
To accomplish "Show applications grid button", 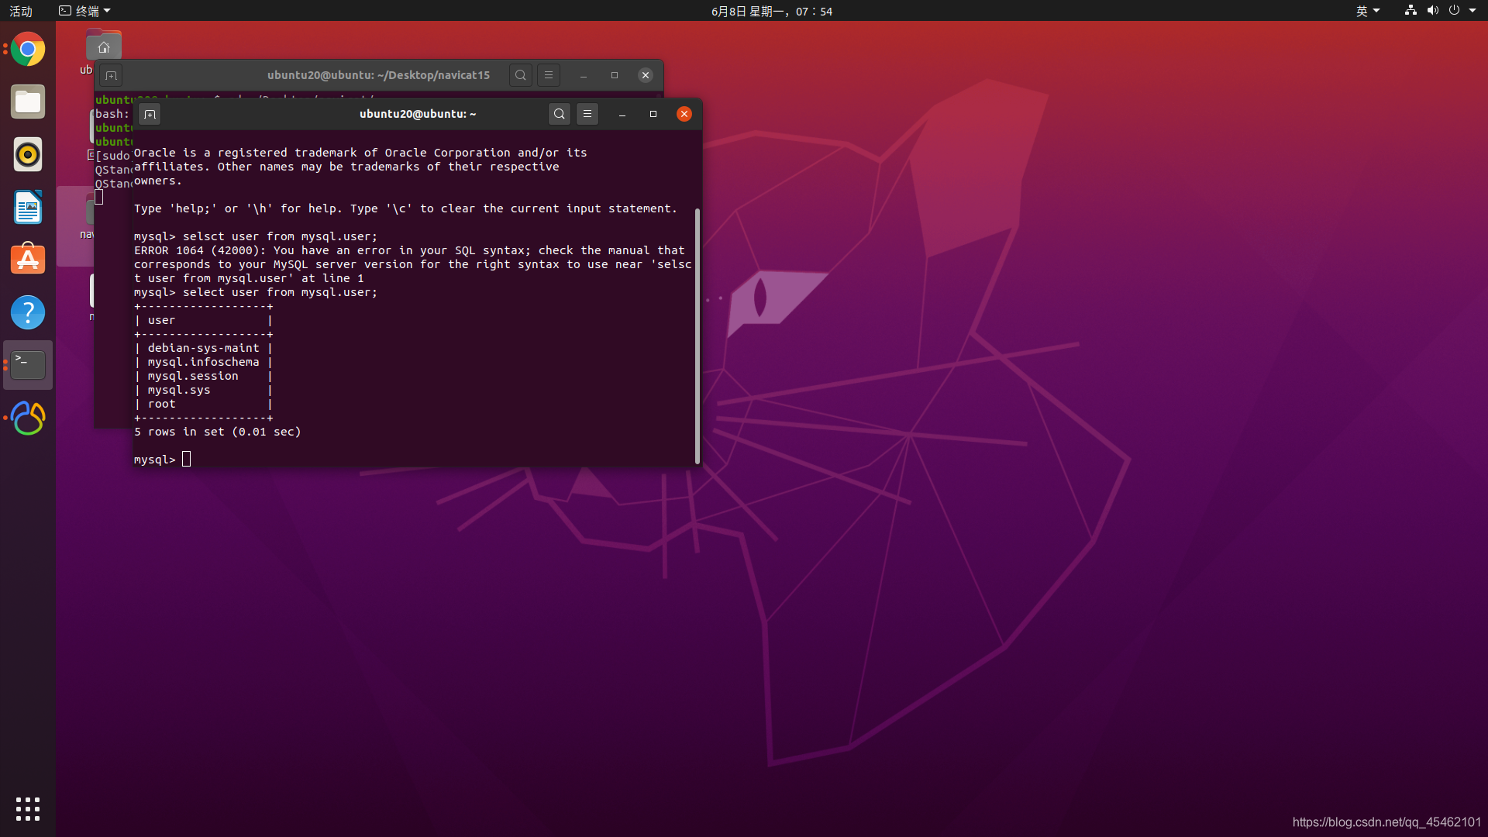I will click(x=28, y=809).
